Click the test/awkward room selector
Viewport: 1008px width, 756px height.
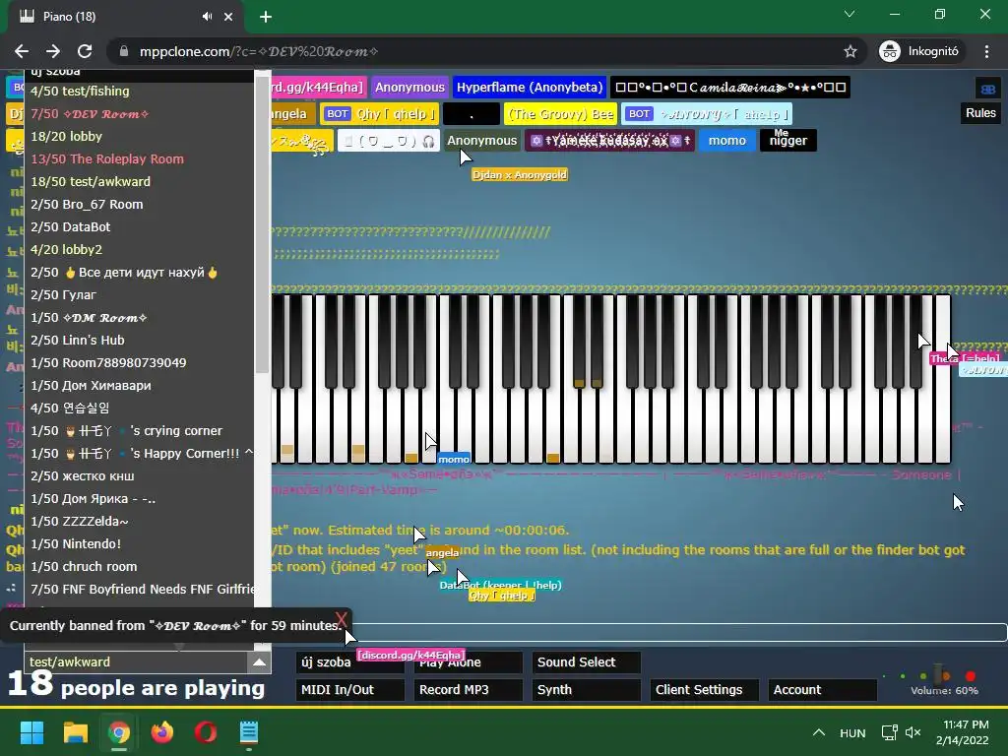(136, 662)
